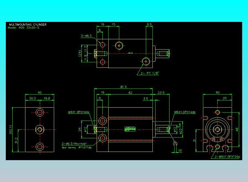Click the 2-M6X1.0PX12dp thread callout
Image resolution: width=248 pixels, height=182 pixels.
(227, 157)
